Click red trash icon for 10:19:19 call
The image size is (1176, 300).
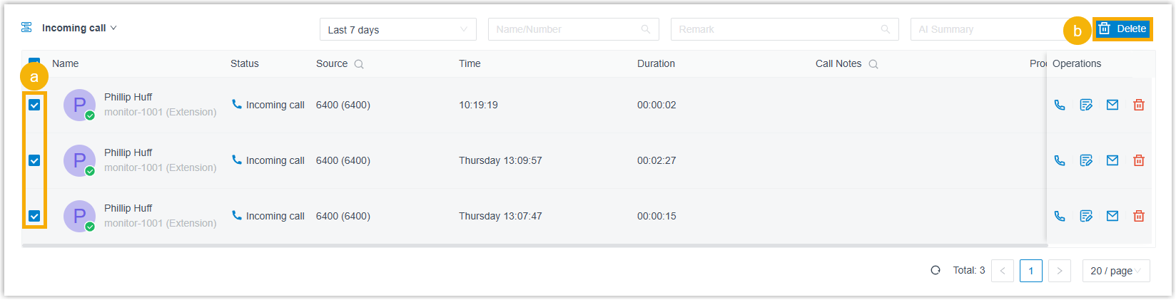pyautogui.click(x=1139, y=105)
